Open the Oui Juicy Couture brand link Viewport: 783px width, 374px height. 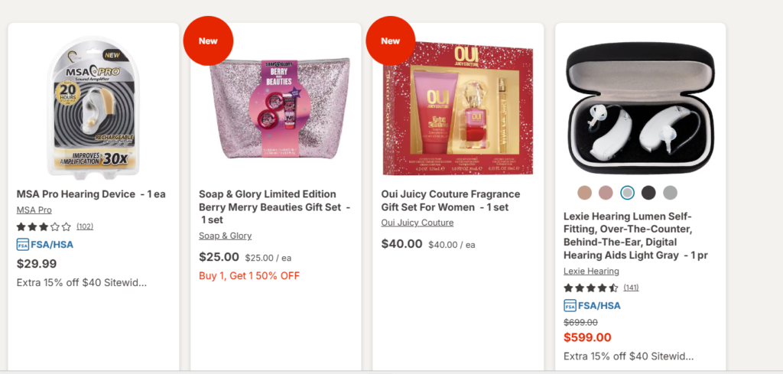tap(417, 223)
